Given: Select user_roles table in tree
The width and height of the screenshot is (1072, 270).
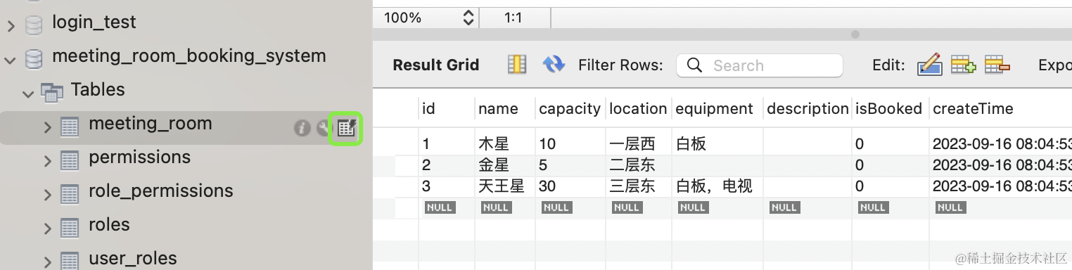Looking at the screenshot, I should tap(133, 259).
